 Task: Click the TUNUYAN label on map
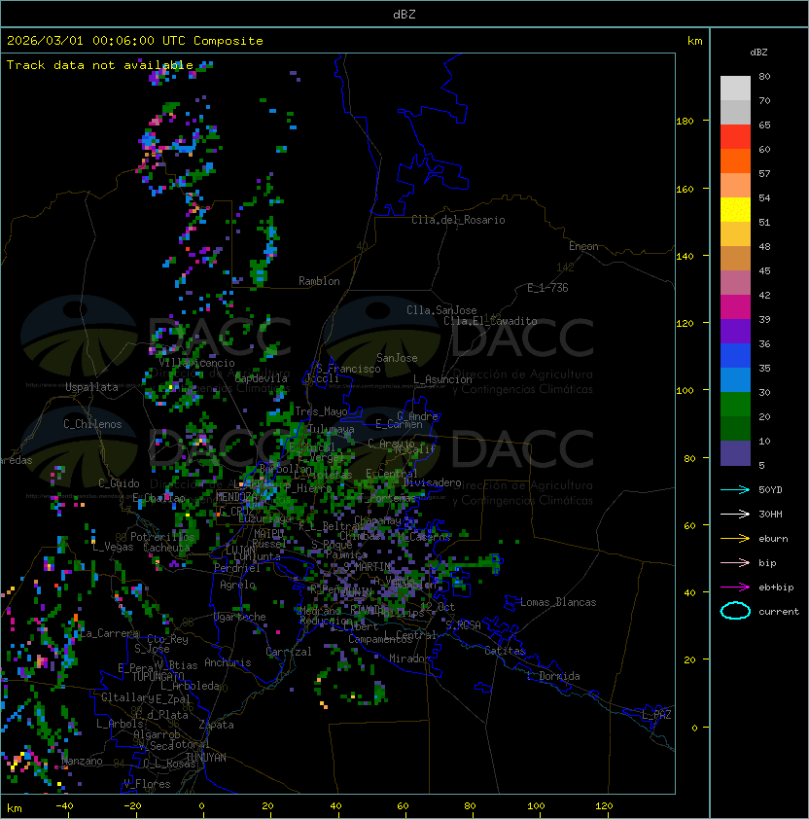206,758
